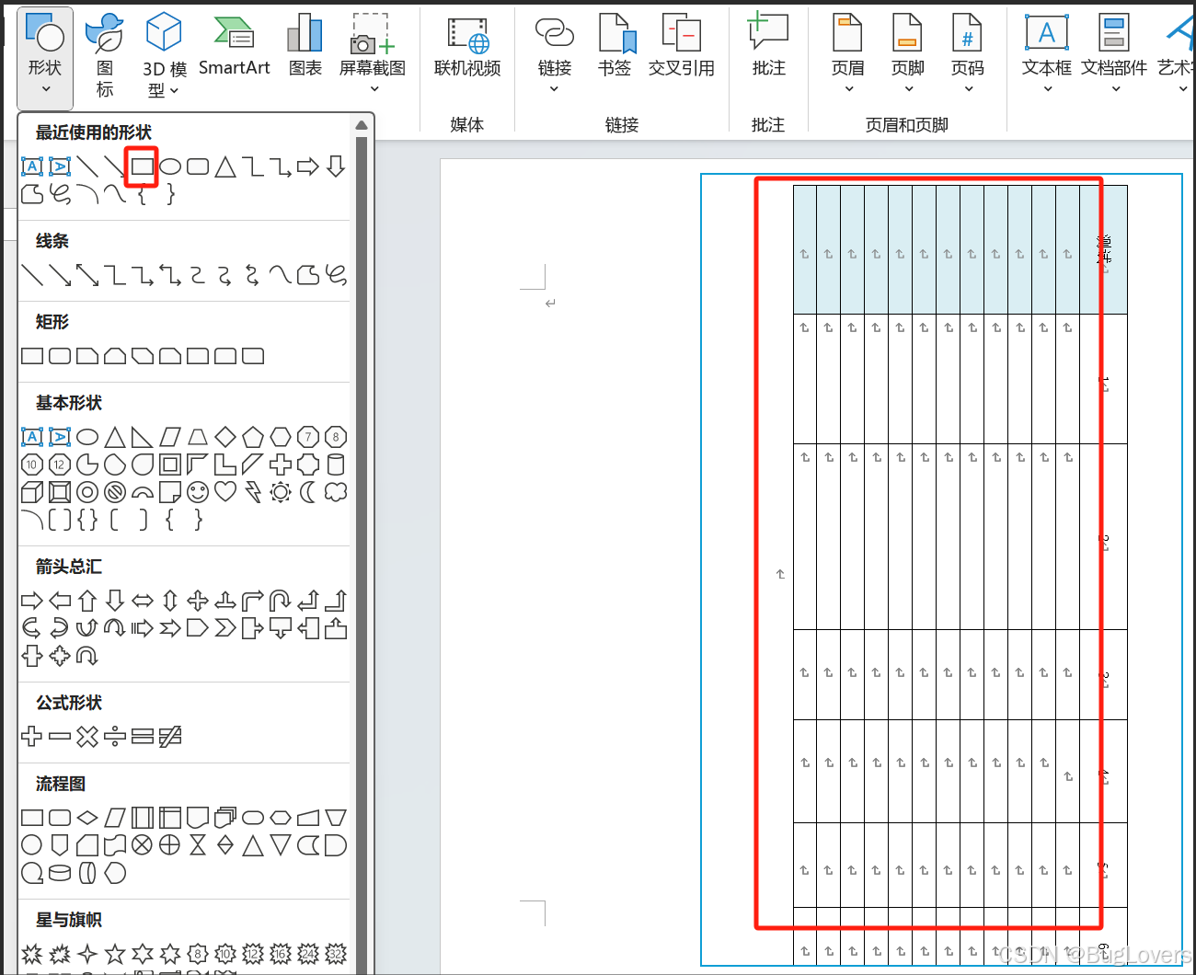Select the heart shape in 基本形状
The image size is (1196, 975).
(x=225, y=492)
